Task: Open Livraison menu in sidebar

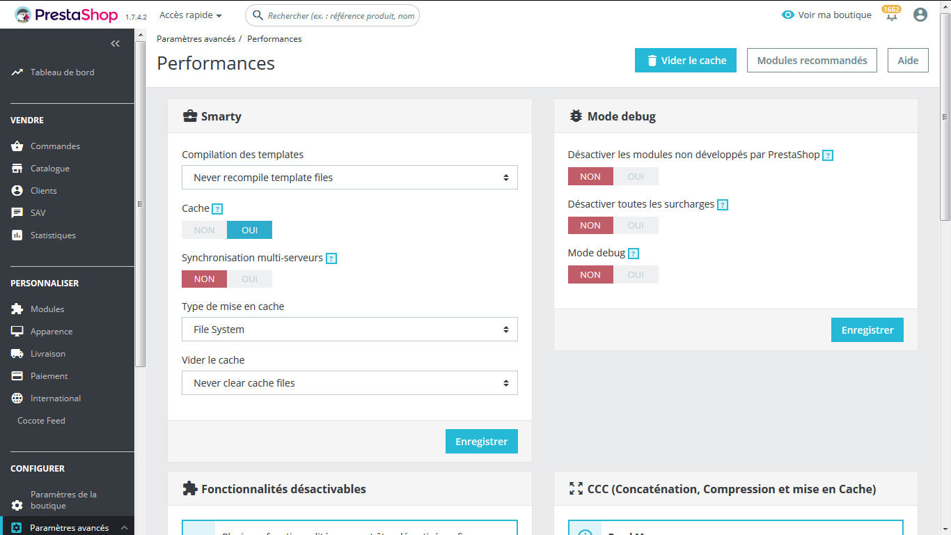Action: point(48,354)
